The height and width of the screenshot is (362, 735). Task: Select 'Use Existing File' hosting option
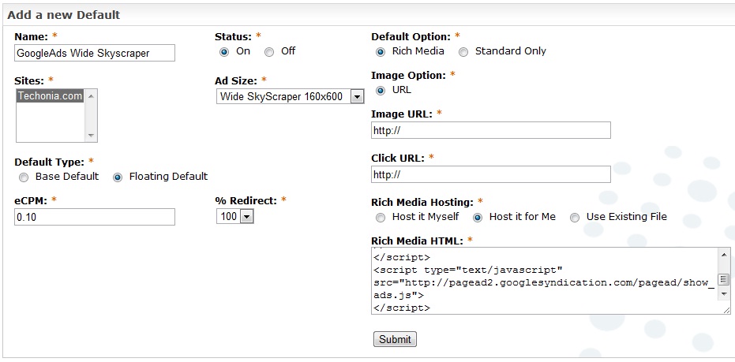pyautogui.click(x=575, y=218)
